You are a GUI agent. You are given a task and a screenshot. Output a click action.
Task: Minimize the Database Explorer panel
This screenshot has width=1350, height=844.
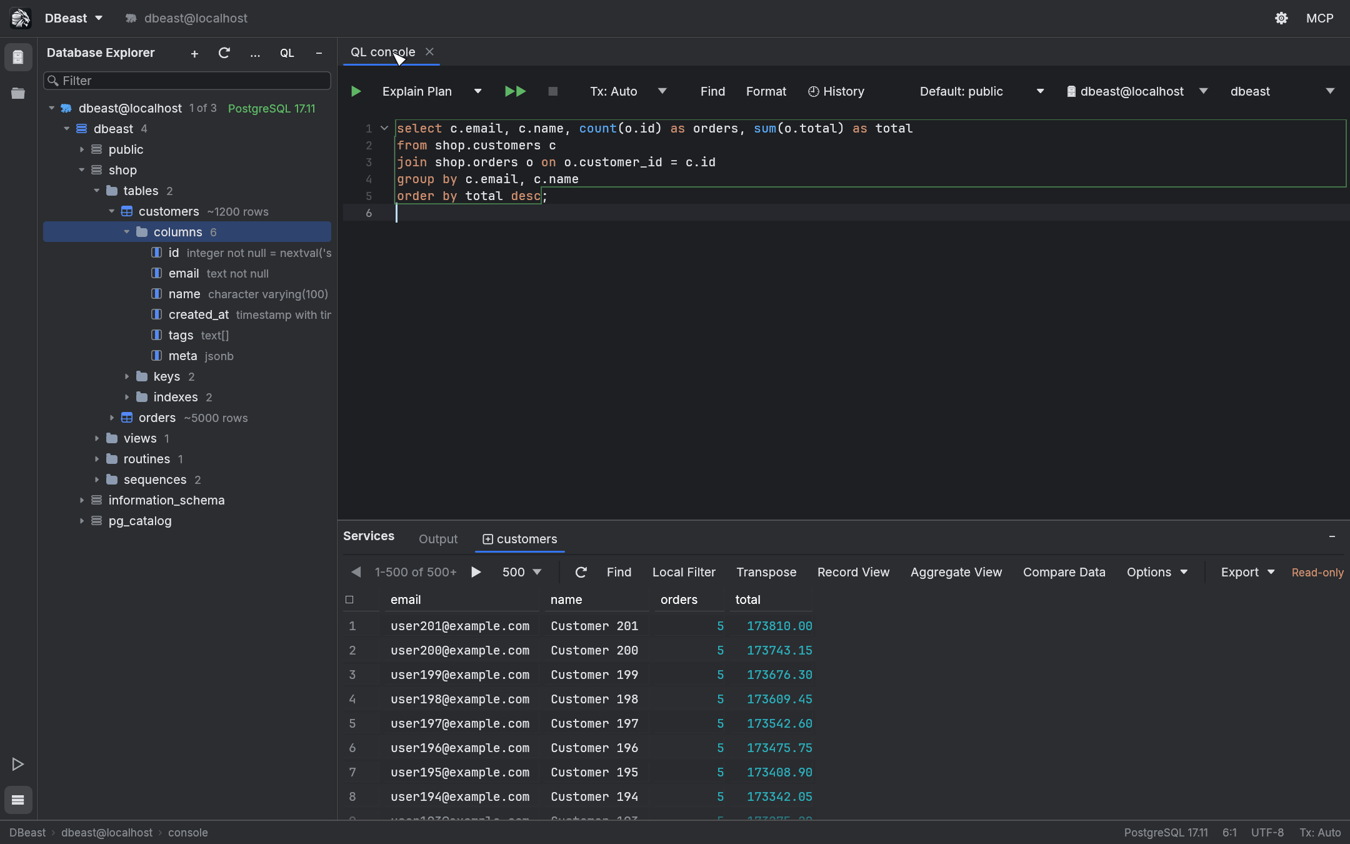coord(319,53)
